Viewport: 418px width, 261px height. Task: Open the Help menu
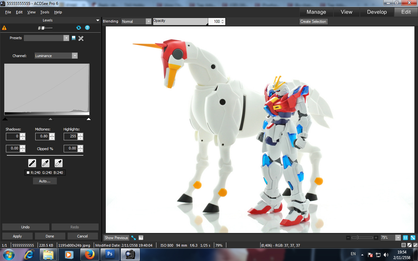[x=58, y=12]
